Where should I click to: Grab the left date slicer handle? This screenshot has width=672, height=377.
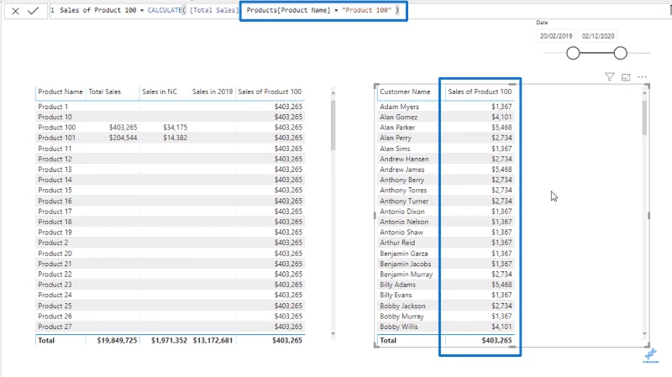click(x=573, y=53)
